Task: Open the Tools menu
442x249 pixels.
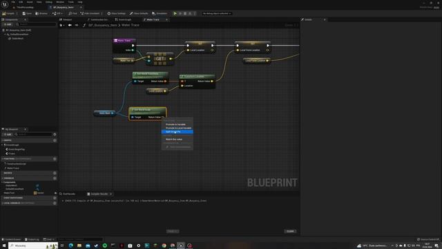Action: coord(70,2)
